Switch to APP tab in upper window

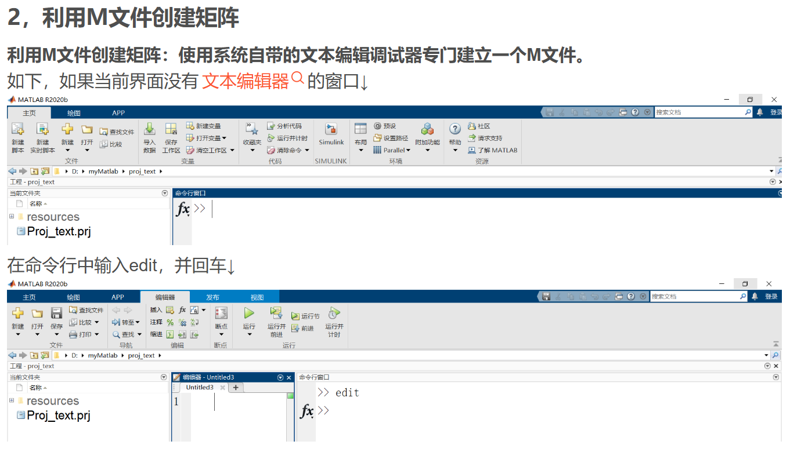(x=118, y=113)
